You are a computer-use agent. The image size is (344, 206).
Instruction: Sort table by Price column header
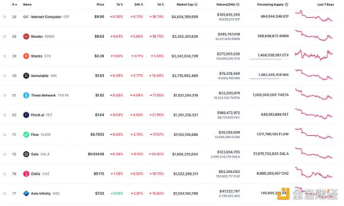tap(100, 5)
